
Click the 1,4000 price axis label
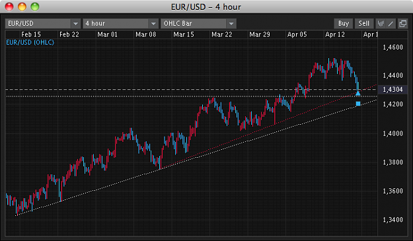click(x=393, y=133)
